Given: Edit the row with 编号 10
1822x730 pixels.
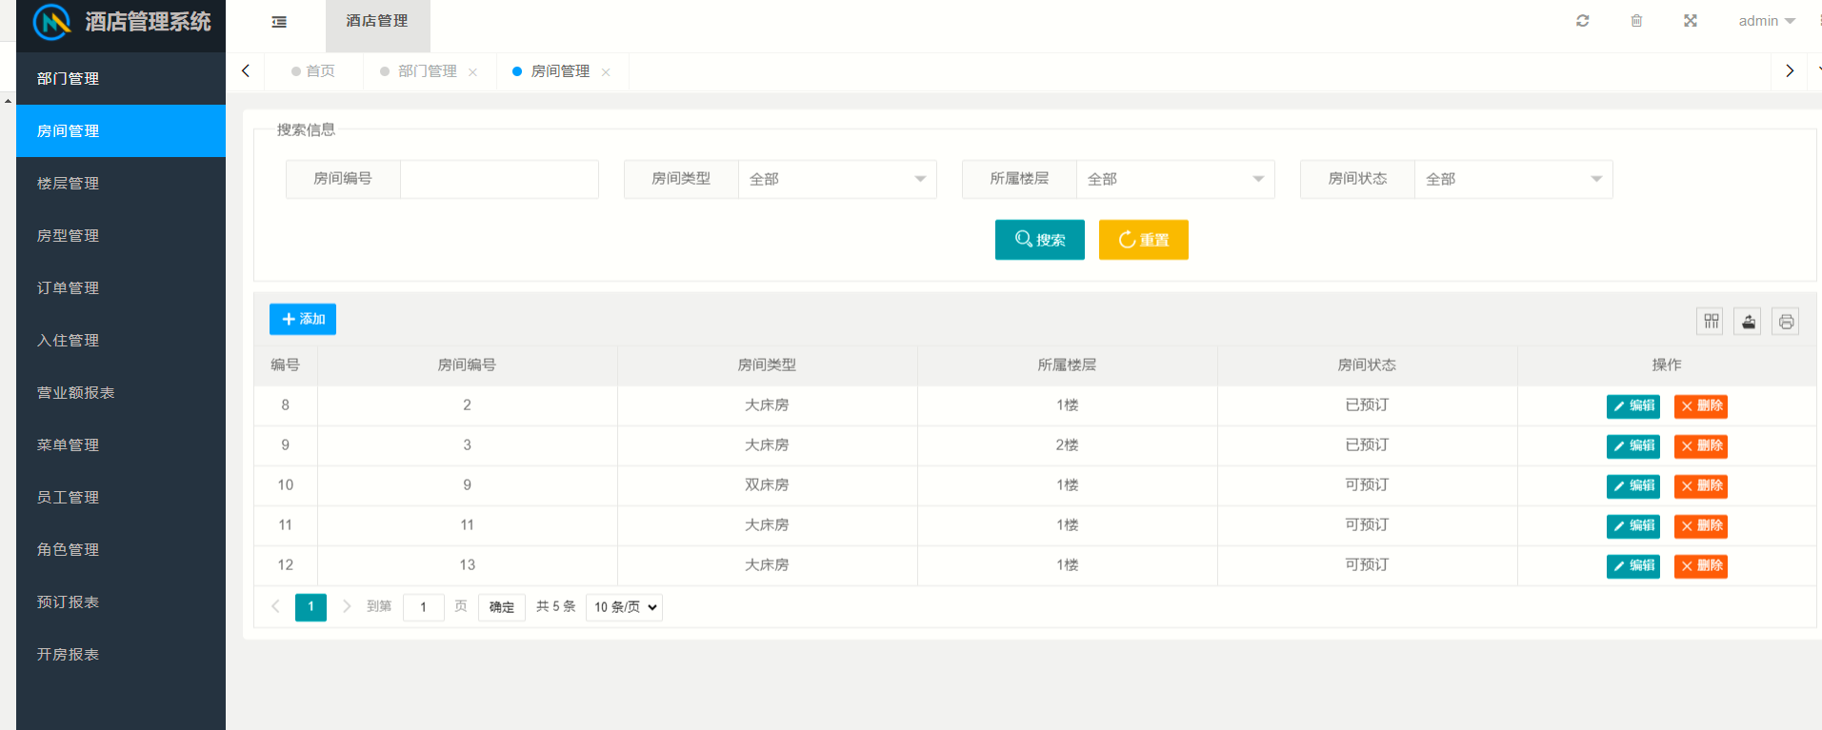Looking at the screenshot, I should pos(1633,486).
